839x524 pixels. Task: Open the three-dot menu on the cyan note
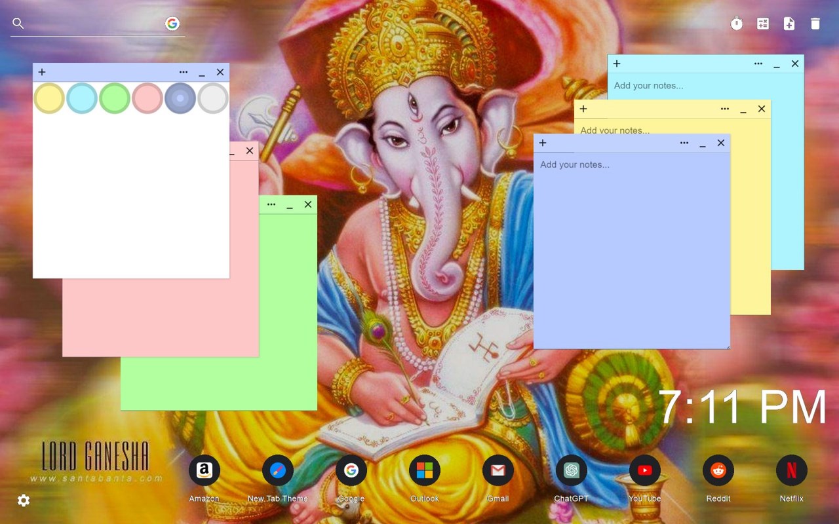(x=758, y=64)
